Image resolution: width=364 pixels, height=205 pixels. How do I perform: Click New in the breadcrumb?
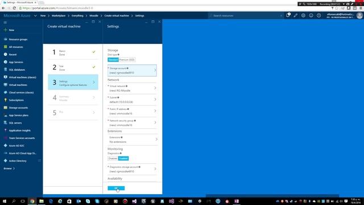(43, 15)
